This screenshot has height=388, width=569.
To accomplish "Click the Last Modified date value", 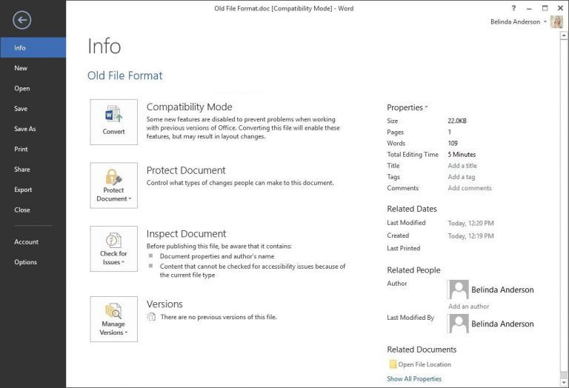I will click(x=470, y=224).
